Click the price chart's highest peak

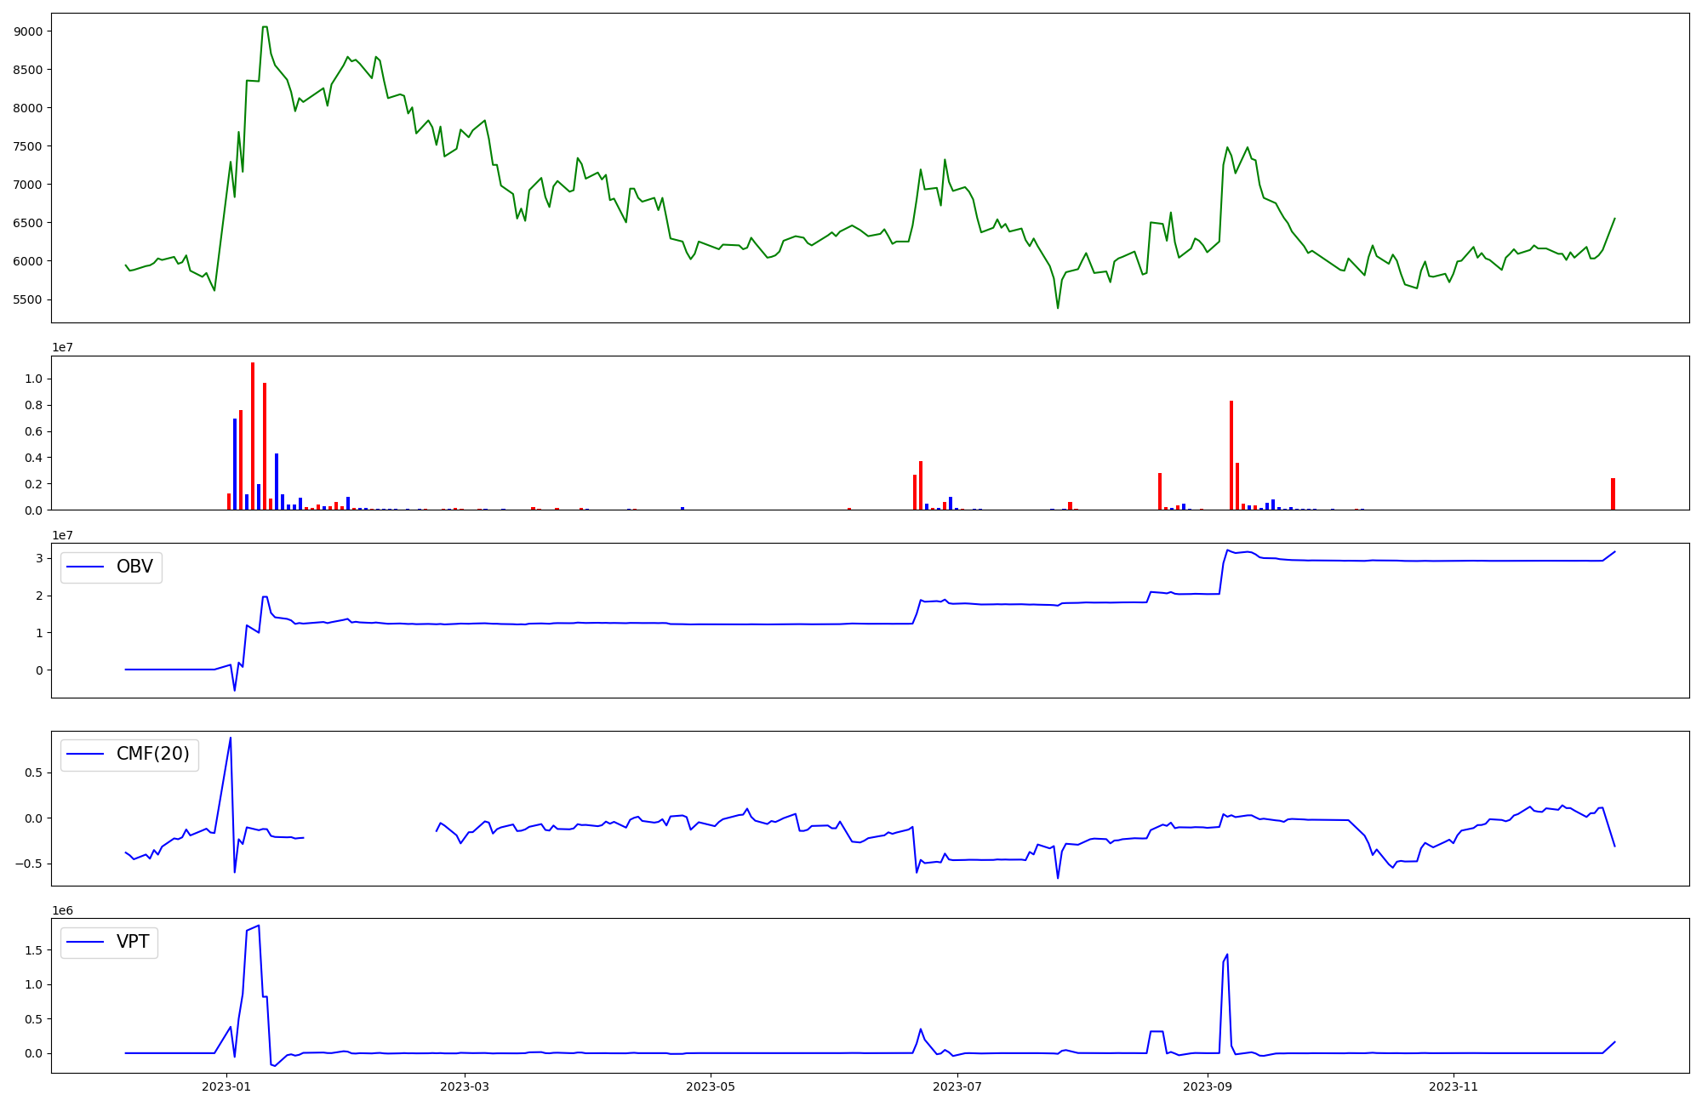(265, 27)
